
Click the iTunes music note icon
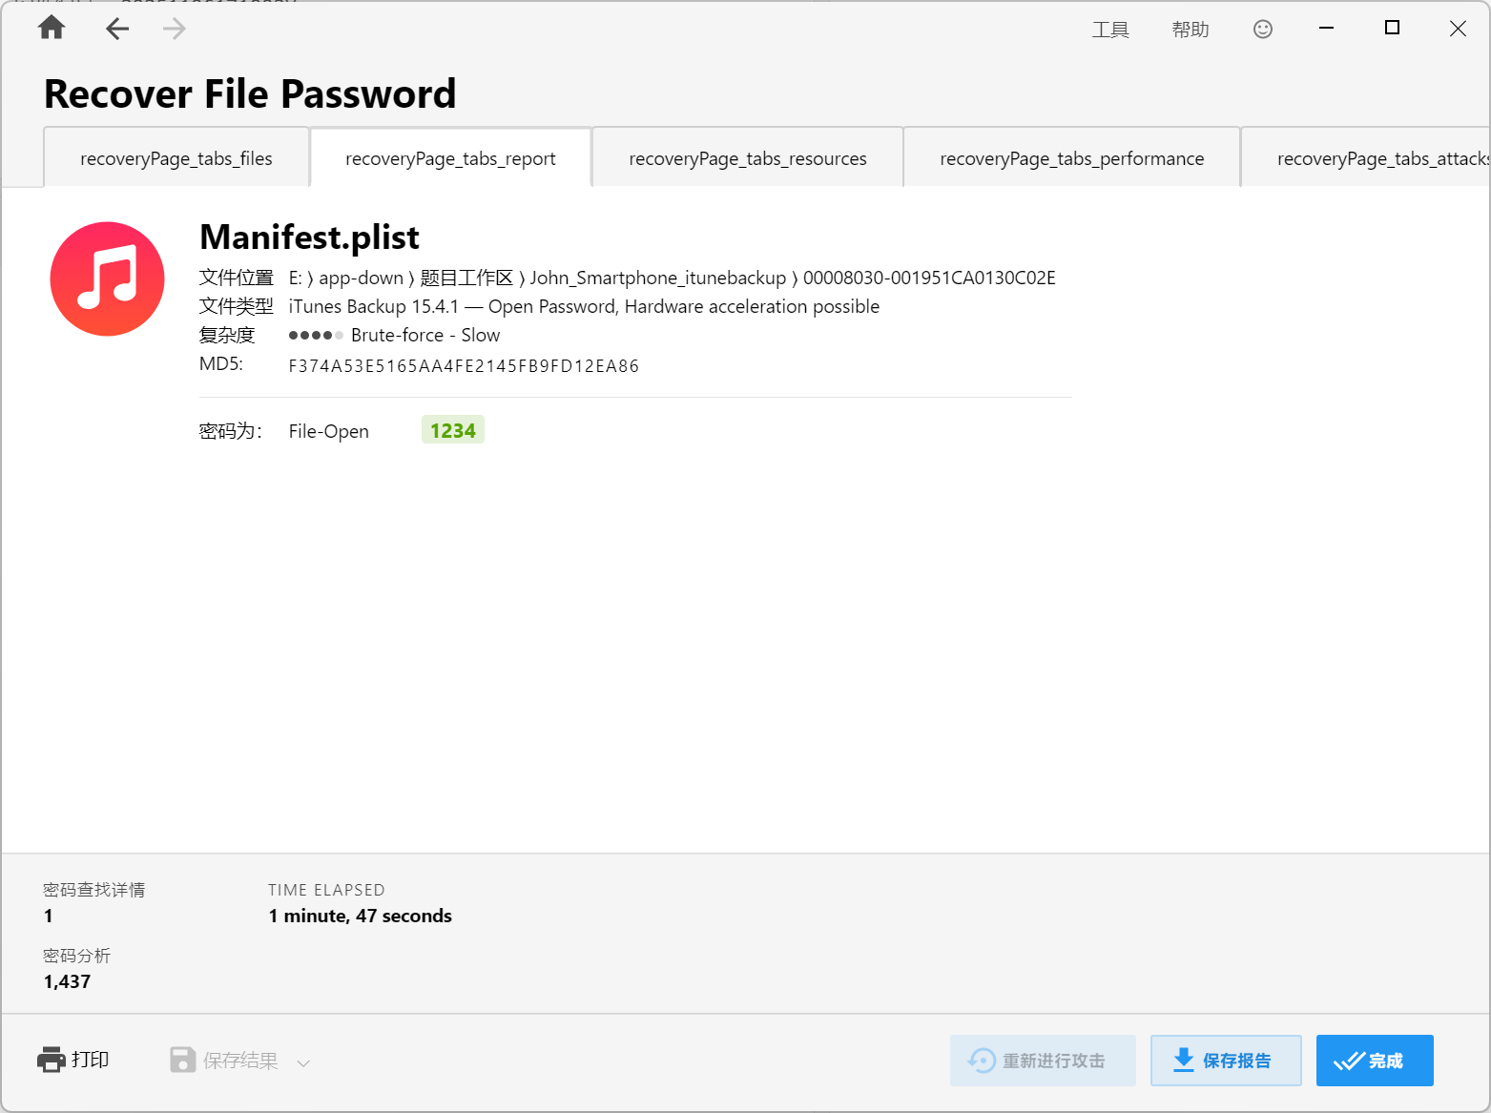point(108,279)
